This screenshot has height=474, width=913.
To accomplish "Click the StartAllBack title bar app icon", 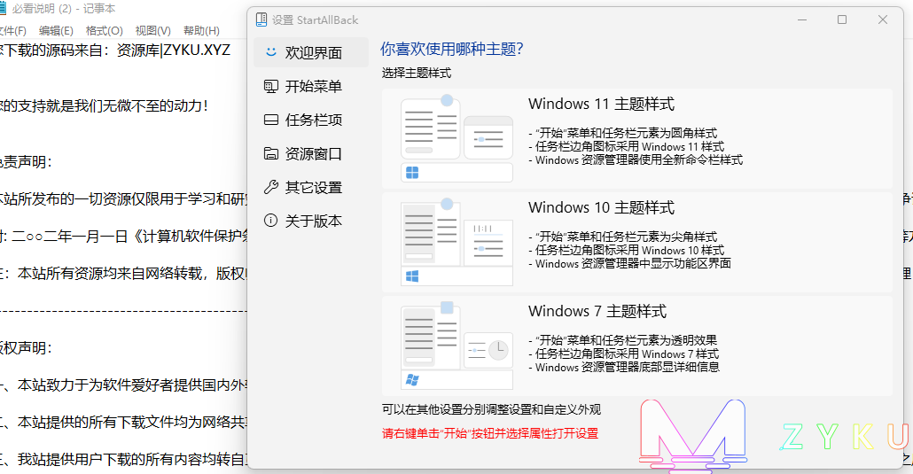I will [261, 19].
